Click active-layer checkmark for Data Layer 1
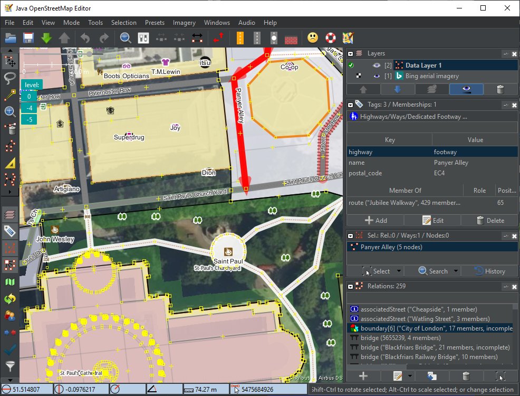The width and height of the screenshot is (520, 396). (351, 65)
